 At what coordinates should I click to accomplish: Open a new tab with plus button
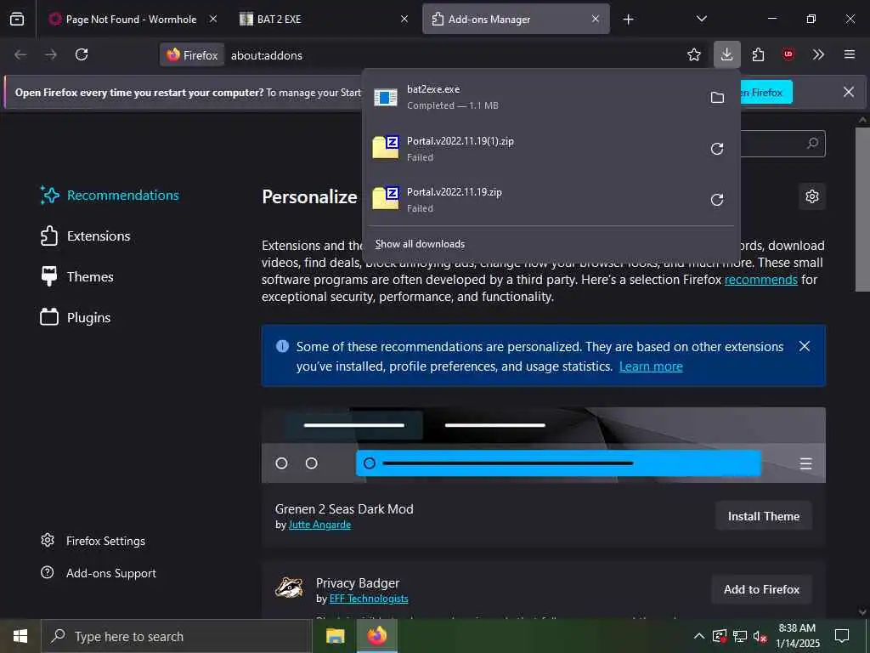pos(628,20)
